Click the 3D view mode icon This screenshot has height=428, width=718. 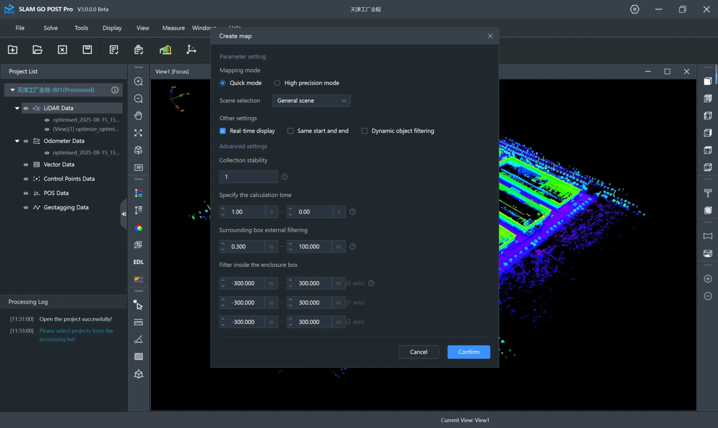click(x=138, y=167)
